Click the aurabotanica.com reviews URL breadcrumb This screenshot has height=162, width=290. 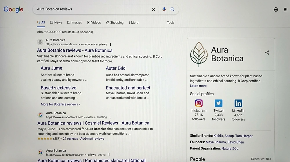[76, 117]
